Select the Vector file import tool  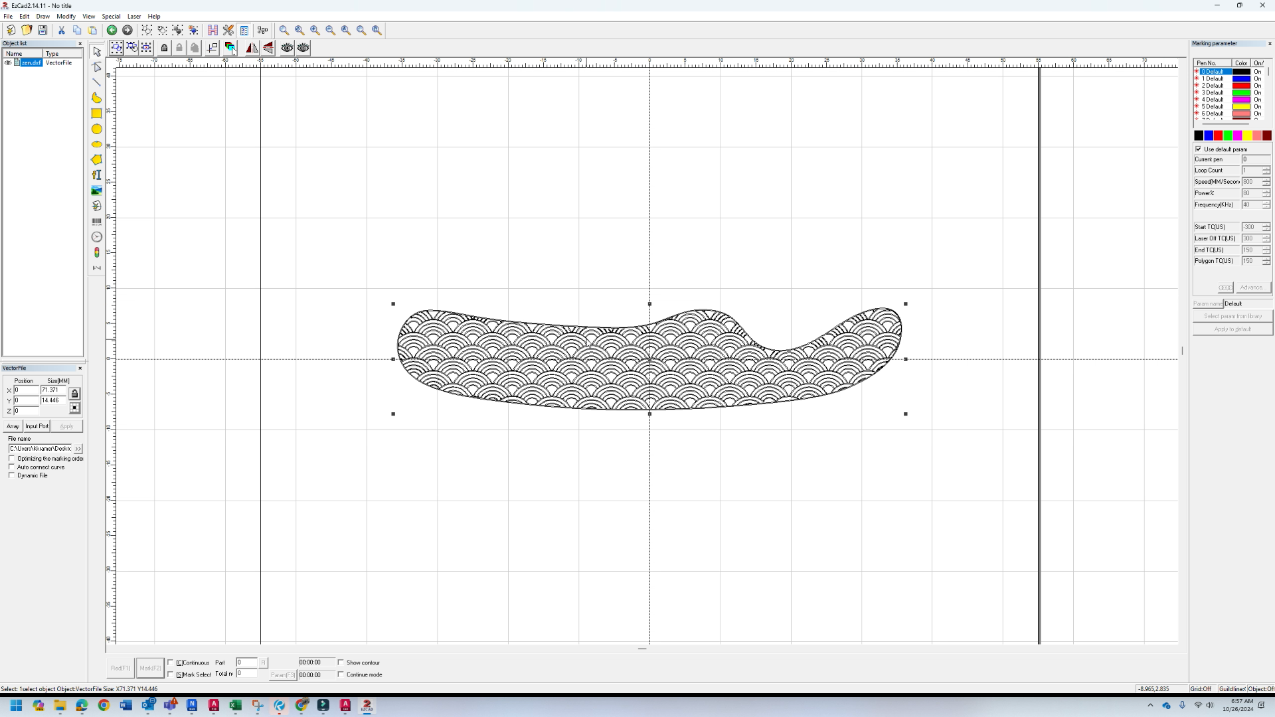(x=97, y=206)
